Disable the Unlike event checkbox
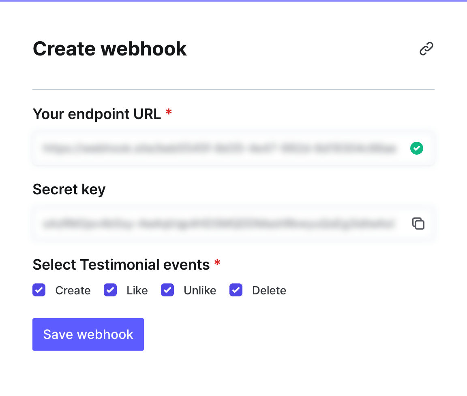 (167, 290)
